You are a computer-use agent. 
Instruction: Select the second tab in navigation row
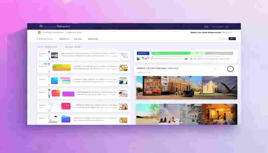tap(64, 39)
